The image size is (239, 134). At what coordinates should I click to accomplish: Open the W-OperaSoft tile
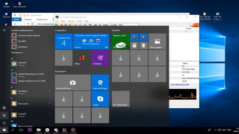pos(121,99)
